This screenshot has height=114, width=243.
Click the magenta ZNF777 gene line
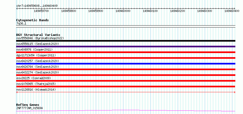click(x=126, y=111)
